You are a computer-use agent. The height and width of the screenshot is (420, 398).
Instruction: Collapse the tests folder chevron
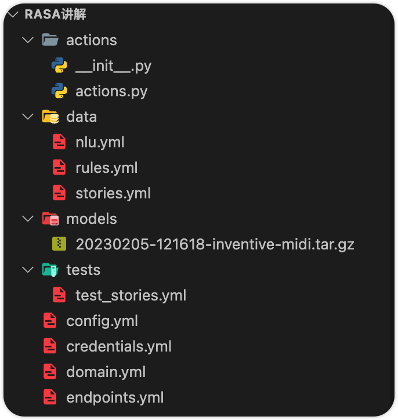(28, 270)
